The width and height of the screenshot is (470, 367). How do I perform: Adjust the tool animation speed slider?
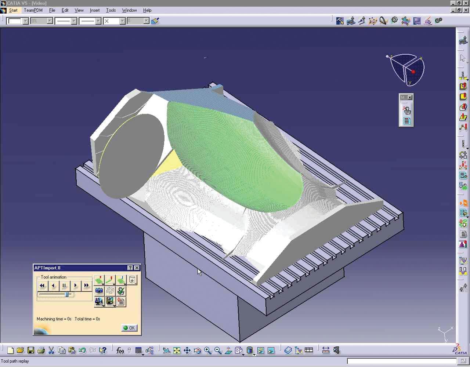tap(67, 294)
